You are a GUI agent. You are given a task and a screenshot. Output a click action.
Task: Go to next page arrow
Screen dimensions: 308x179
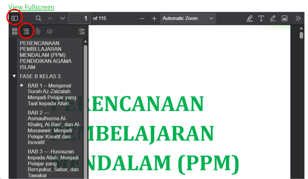(62, 18)
